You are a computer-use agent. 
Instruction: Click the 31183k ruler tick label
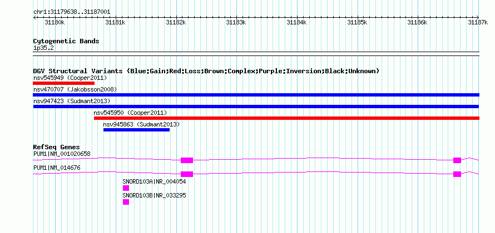tap(236, 22)
